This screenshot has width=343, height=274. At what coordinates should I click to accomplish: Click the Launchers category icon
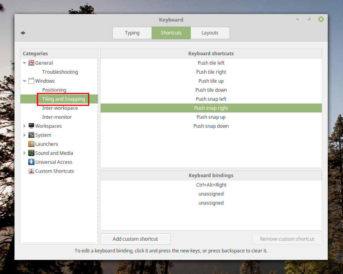coord(31,144)
